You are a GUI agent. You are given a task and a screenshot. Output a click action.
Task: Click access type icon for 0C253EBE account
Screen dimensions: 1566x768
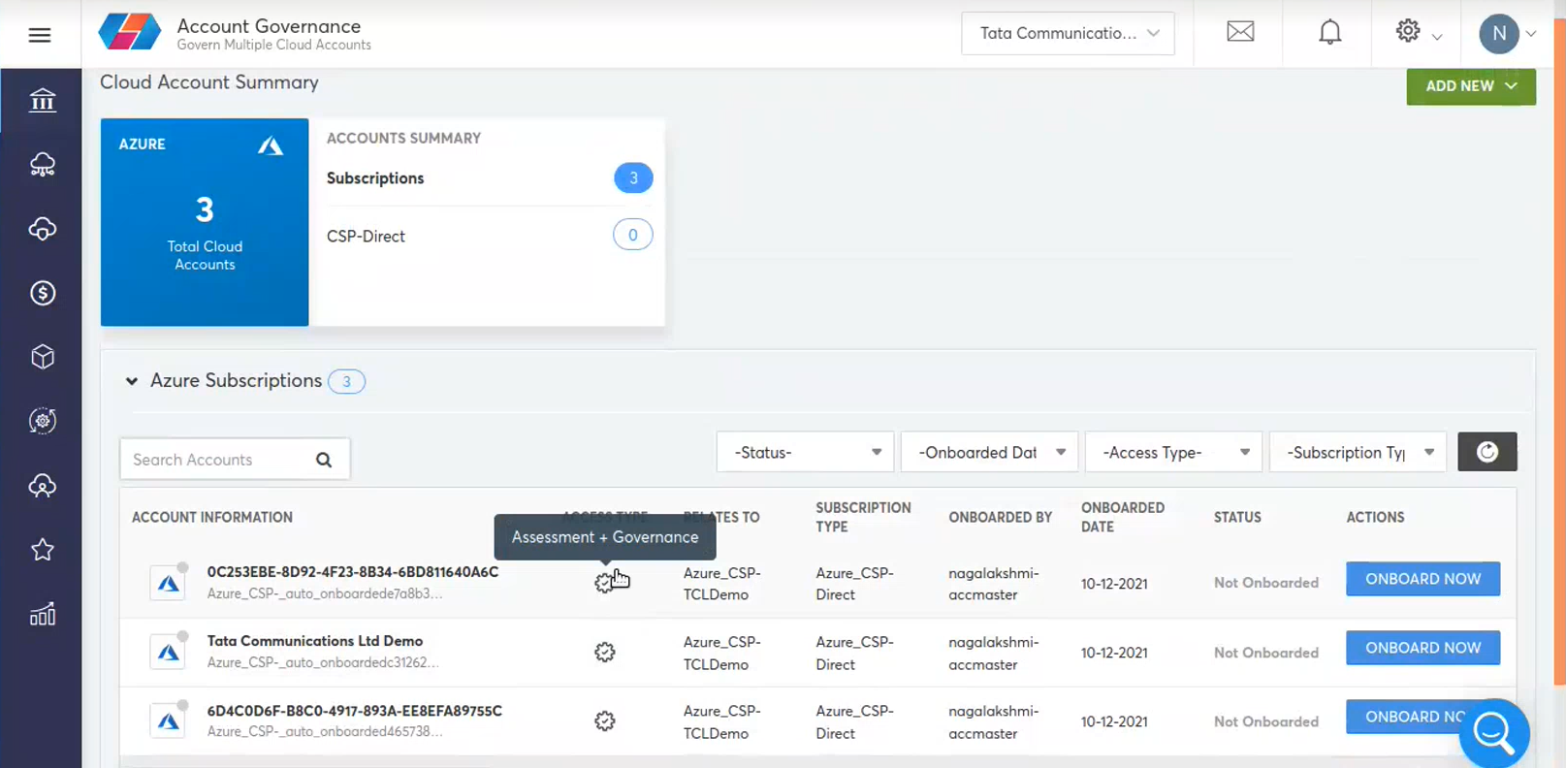[604, 583]
